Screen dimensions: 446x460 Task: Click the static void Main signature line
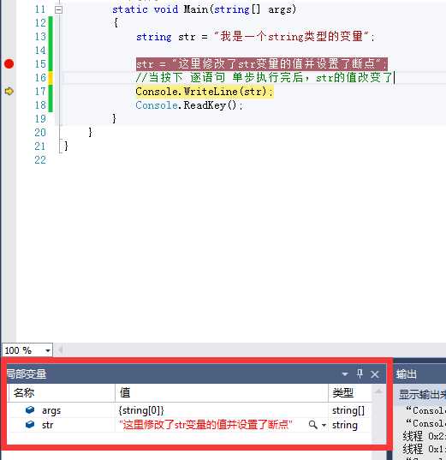[204, 9]
